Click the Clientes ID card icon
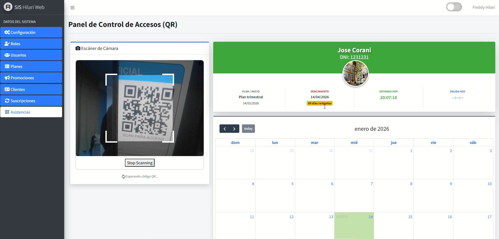The height and width of the screenshot is (239, 499). tap(7, 89)
